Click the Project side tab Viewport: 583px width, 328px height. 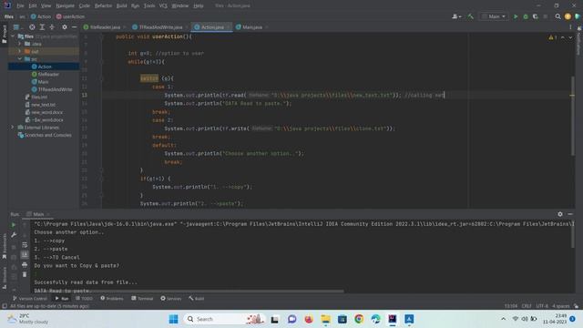click(4, 35)
